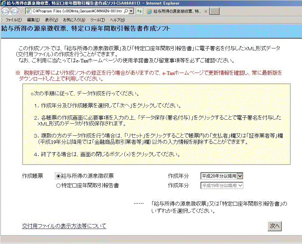302x244 pixels.
Task: Click 作成年分 label beside 平成19年分以降用
Action: coord(178,185)
